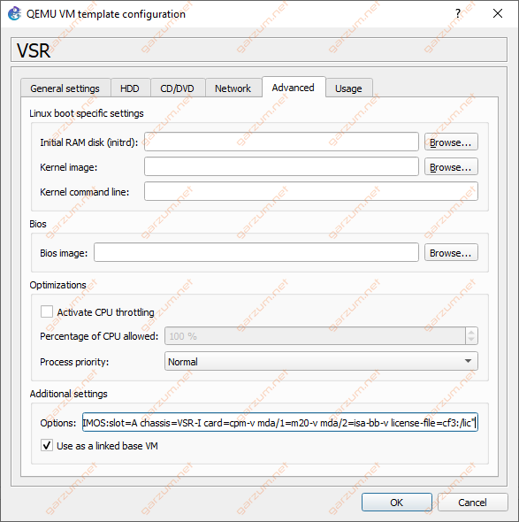The height and width of the screenshot is (522, 519).
Task: Enable Activate CPU throttling checkbox
Action: [x=47, y=312]
